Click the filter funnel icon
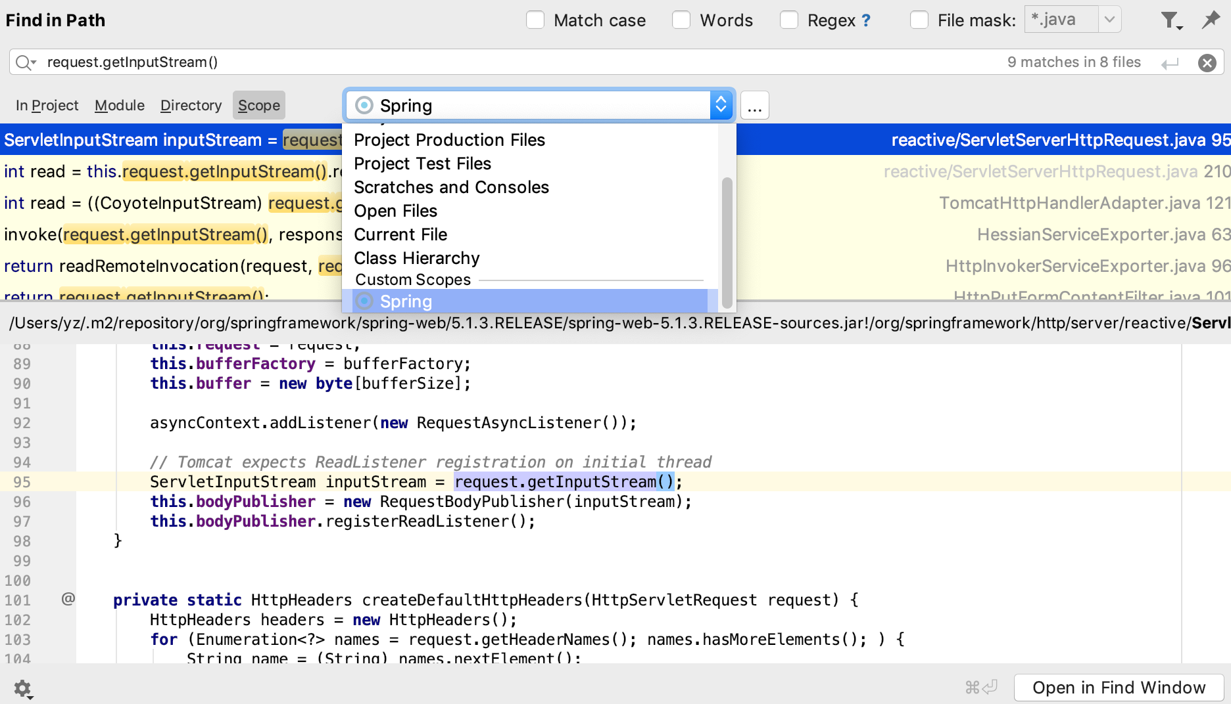The width and height of the screenshot is (1231, 704). (x=1171, y=20)
